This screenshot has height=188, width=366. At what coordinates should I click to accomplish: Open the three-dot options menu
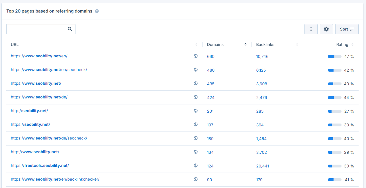311,29
